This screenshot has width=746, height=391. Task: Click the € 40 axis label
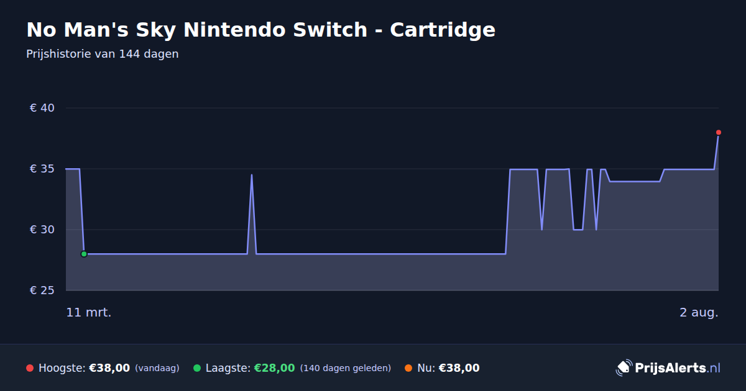[x=42, y=108]
